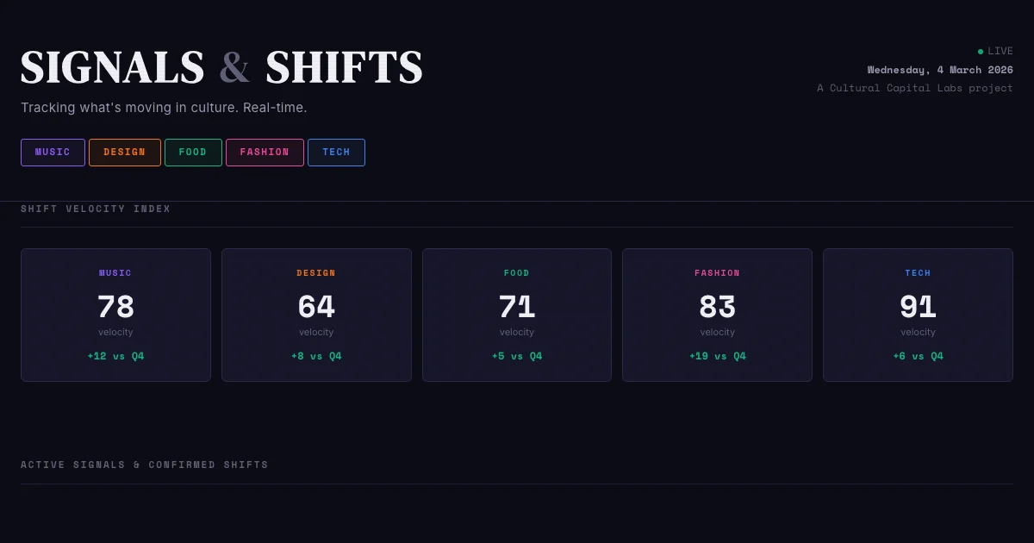This screenshot has height=543, width=1034.
Task: Open the TECH velocity card
Action: pyautogui.click(x=918, y=315)
